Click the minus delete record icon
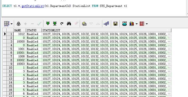The width and height of the screenshot is (188, 97). (x=32, y=24)
